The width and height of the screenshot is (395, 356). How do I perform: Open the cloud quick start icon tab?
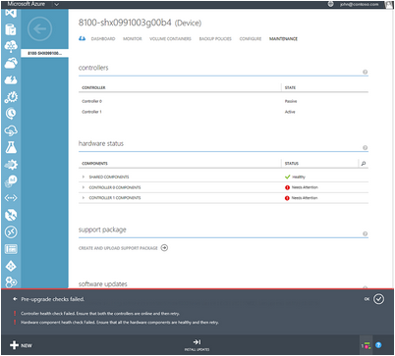82,38
